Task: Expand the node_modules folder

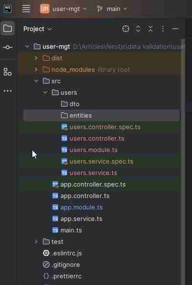Action: click(x=36, y=70)
